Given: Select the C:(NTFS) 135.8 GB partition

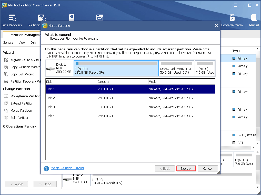Looking at the screenshot, I should tap(116, 68).
